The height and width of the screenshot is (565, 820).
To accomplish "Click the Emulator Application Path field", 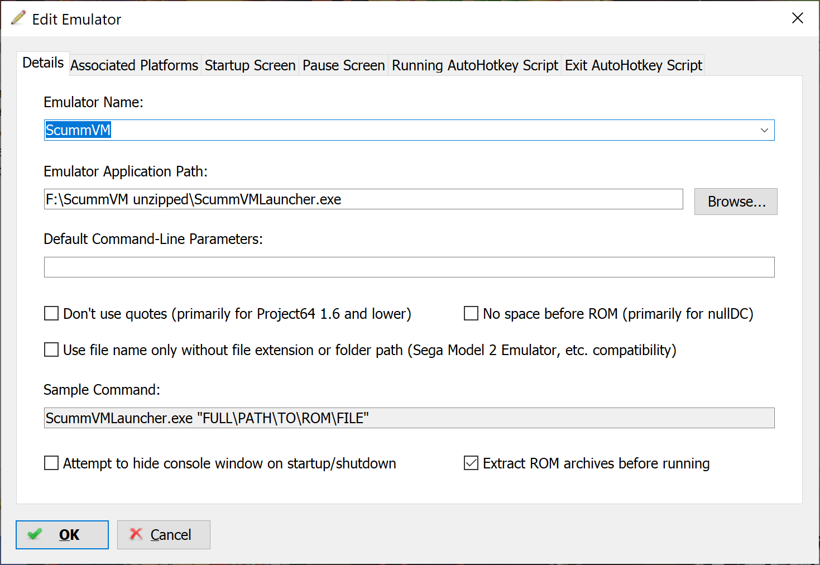I will (x=363, y=199).
